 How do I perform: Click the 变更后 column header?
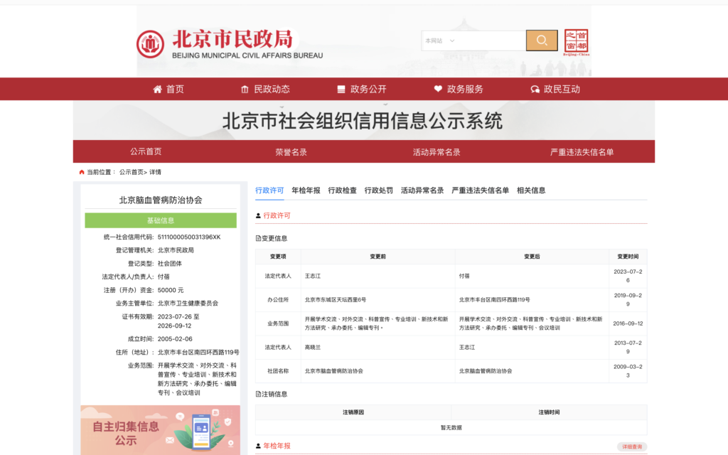pos(532,257)
